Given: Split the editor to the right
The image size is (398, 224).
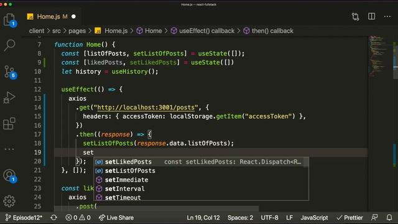Looking at the screenshot, I should (x=371, y=17).
